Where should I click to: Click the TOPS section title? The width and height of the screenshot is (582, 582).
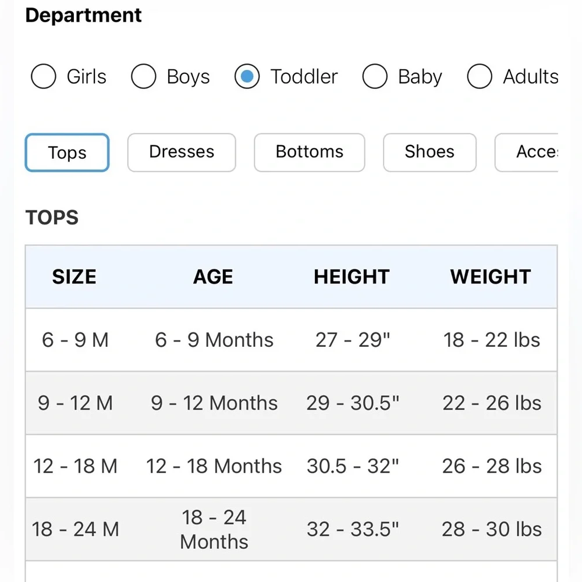(x=52, y=218)
